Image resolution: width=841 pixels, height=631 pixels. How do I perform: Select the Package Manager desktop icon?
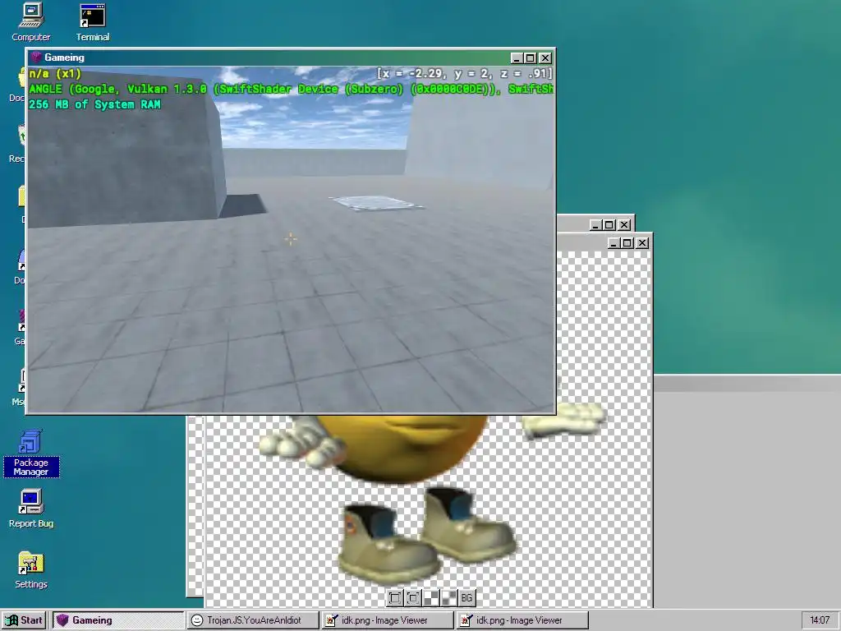(31, 453)
